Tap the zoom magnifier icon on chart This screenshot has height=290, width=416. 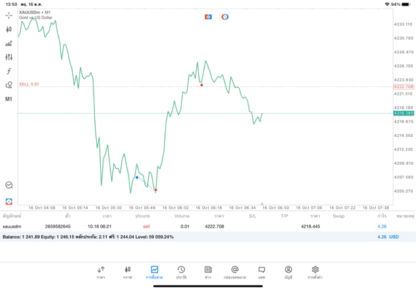(9, 185)
